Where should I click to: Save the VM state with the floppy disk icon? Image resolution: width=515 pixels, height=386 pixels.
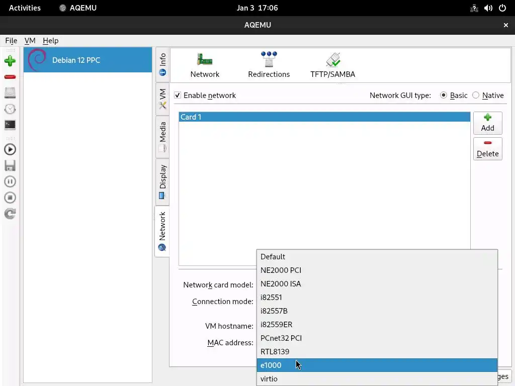pyautogui.click(x=10, y=166)
